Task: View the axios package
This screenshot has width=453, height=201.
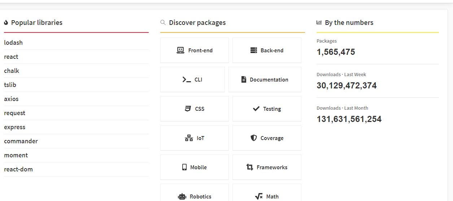Action: (x=11, y=99)
